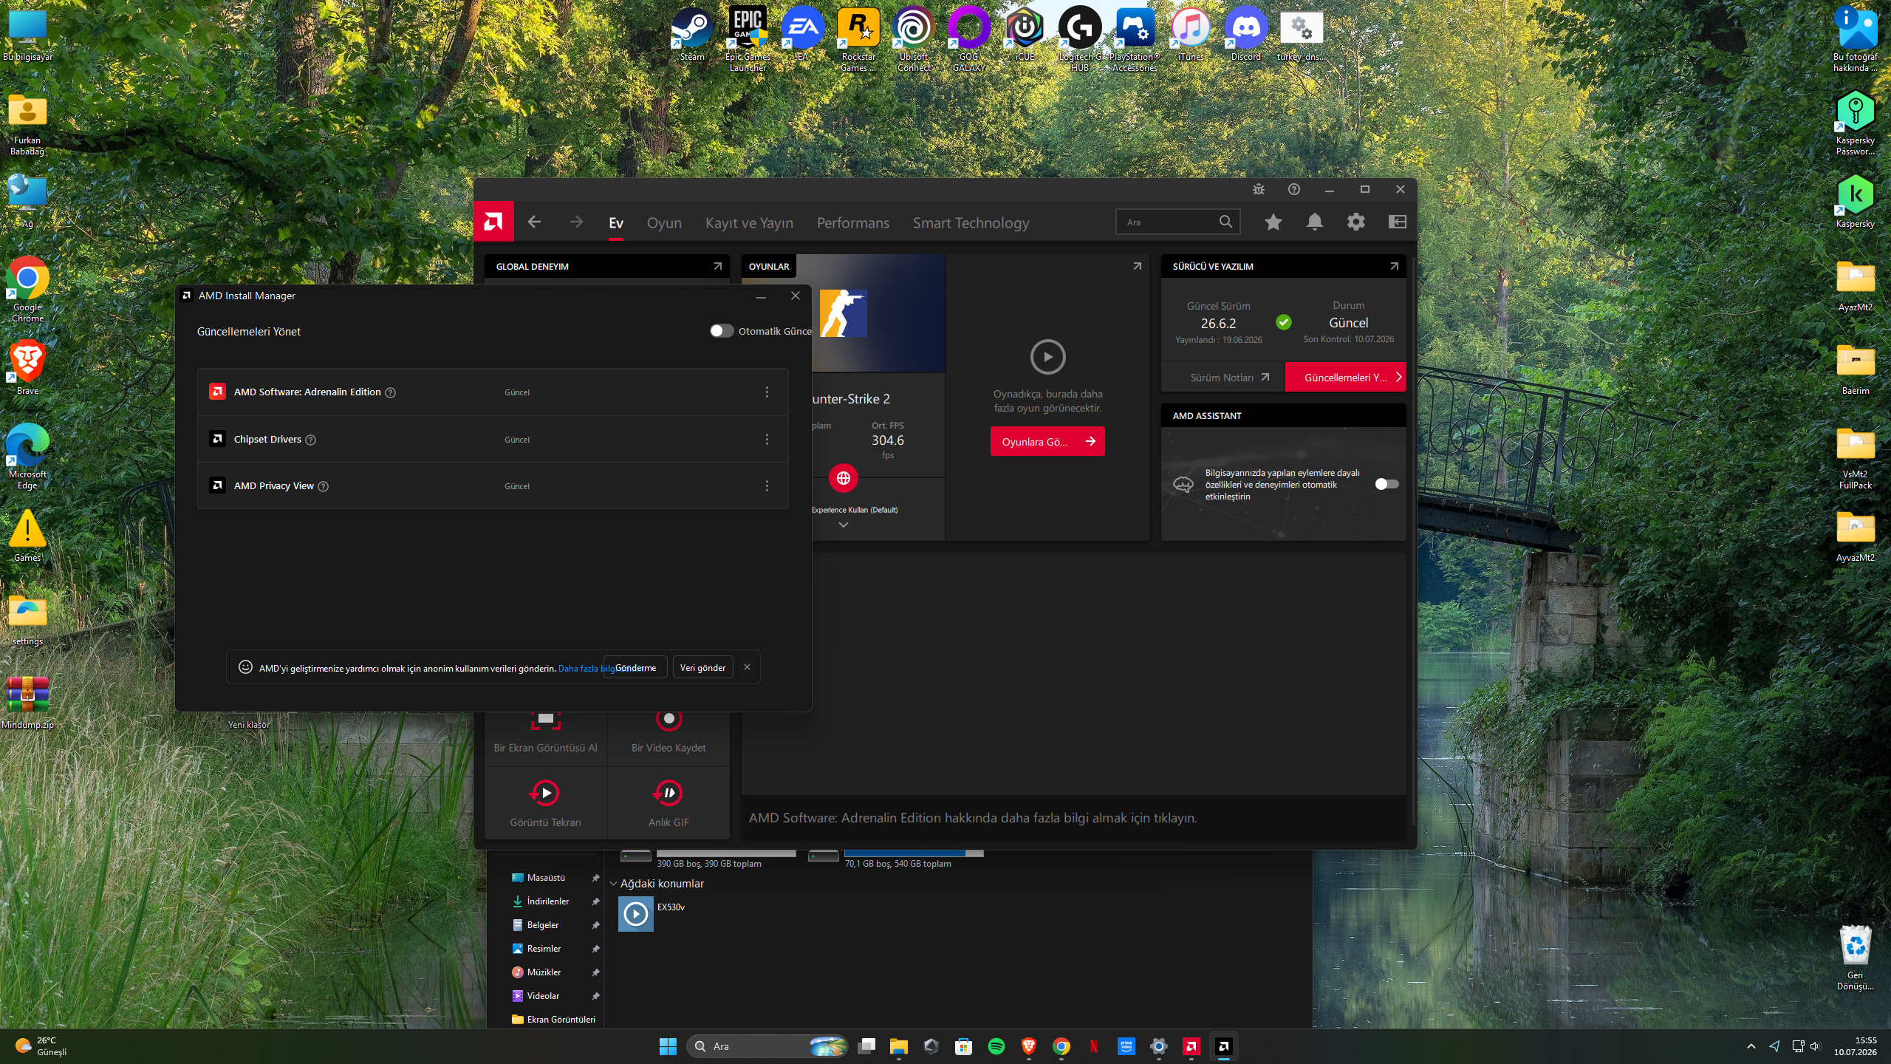Open options menu for AMD Privacy View

[767, 486]
